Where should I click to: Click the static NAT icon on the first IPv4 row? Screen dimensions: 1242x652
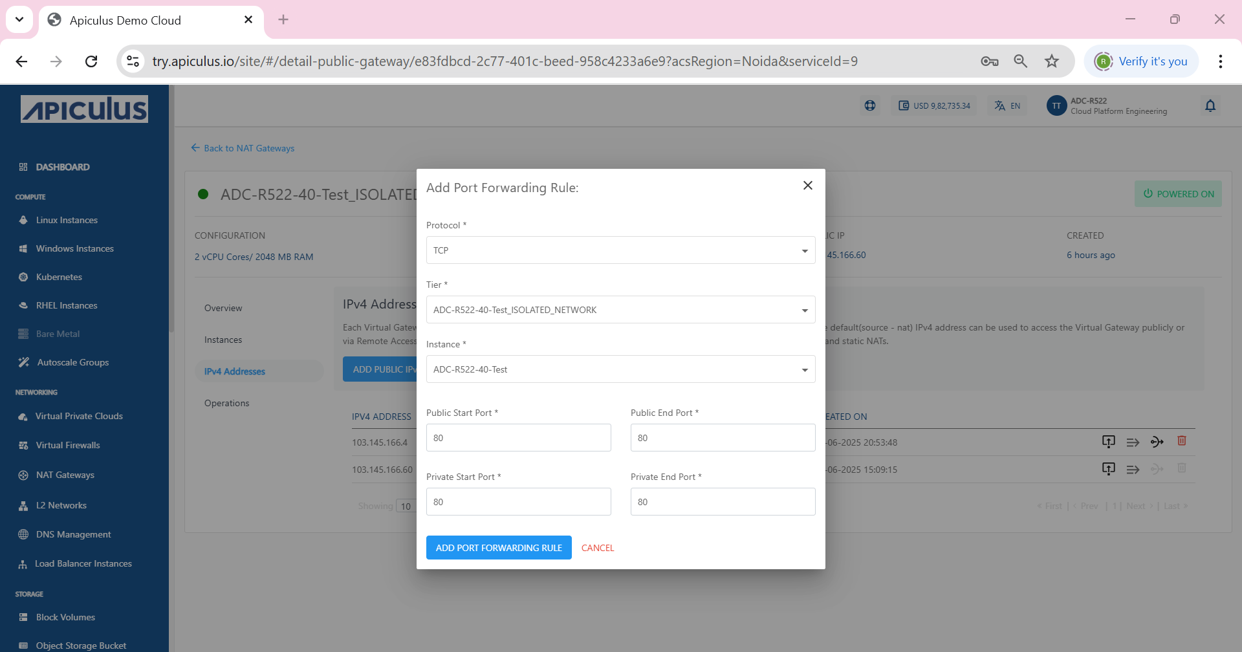(1157, 441)
